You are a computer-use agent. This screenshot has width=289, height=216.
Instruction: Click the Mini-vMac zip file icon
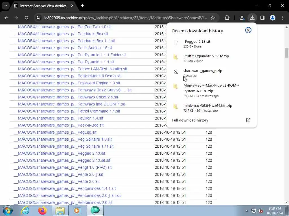pyautogui.click(x=176, y=86)
